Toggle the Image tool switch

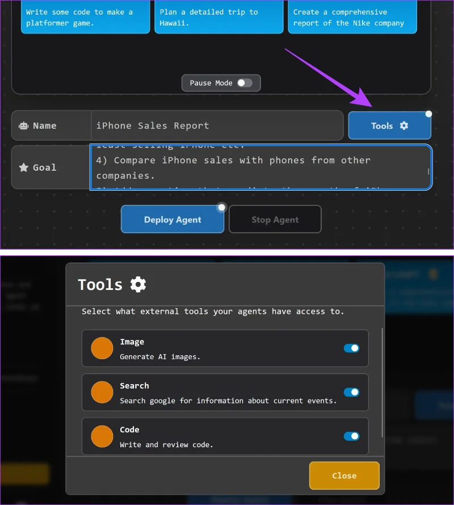click(351, 348)
